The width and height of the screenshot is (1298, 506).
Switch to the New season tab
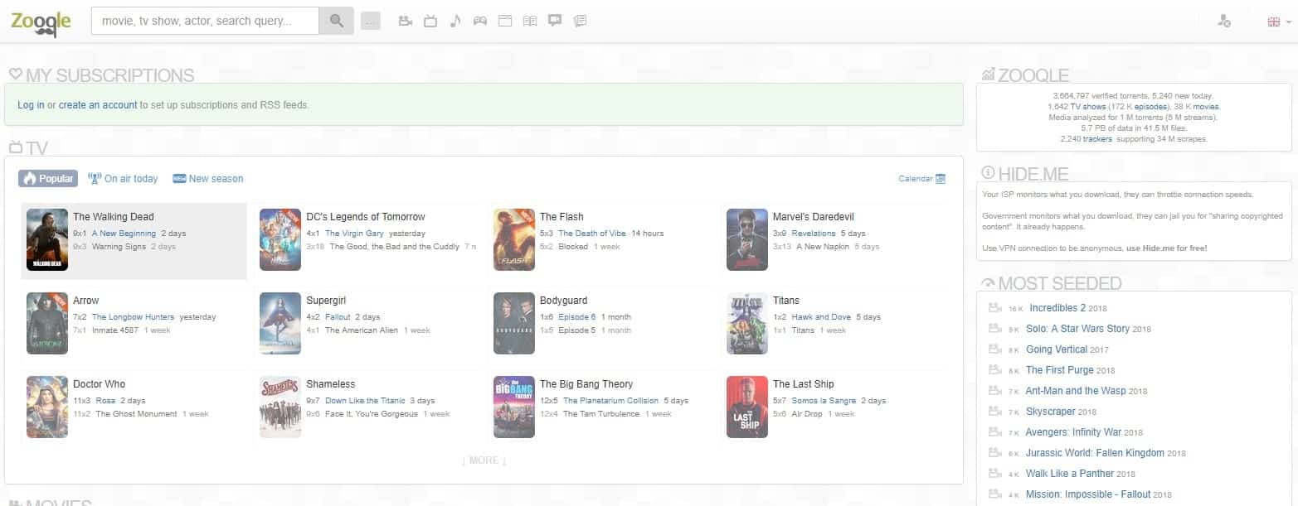(x=208, y=179)
